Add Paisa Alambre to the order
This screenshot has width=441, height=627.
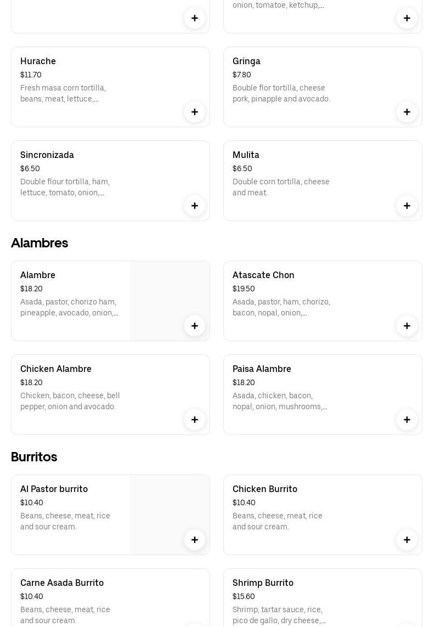407,420
